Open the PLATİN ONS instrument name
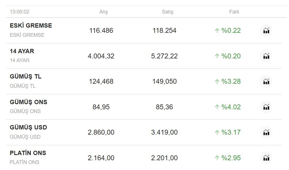The width and height of the screenshot is (289, 170). tap(28, 153)
